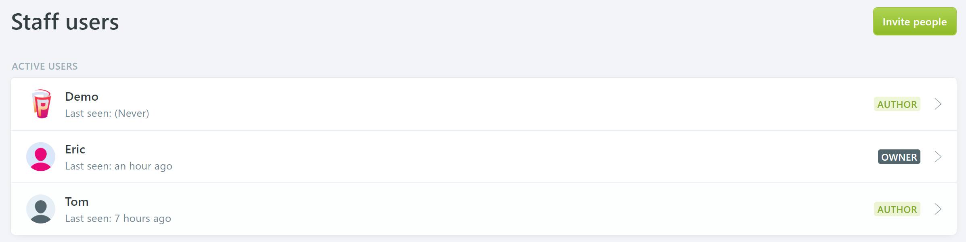The width and height of the screenshot is (966, 242).
Task: Select the OWNER badge on Eric's row
Action: click(899, 157)
